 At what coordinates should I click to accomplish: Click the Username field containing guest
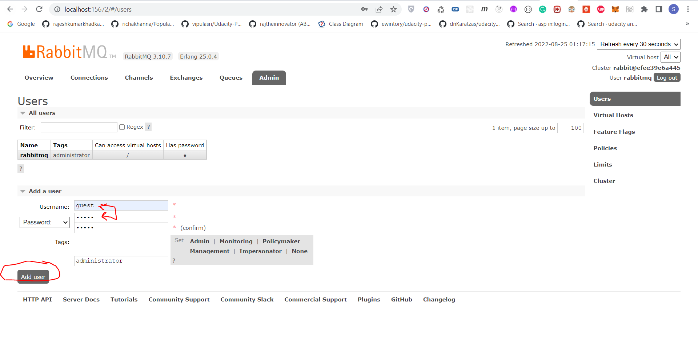[x=121, y=205]
